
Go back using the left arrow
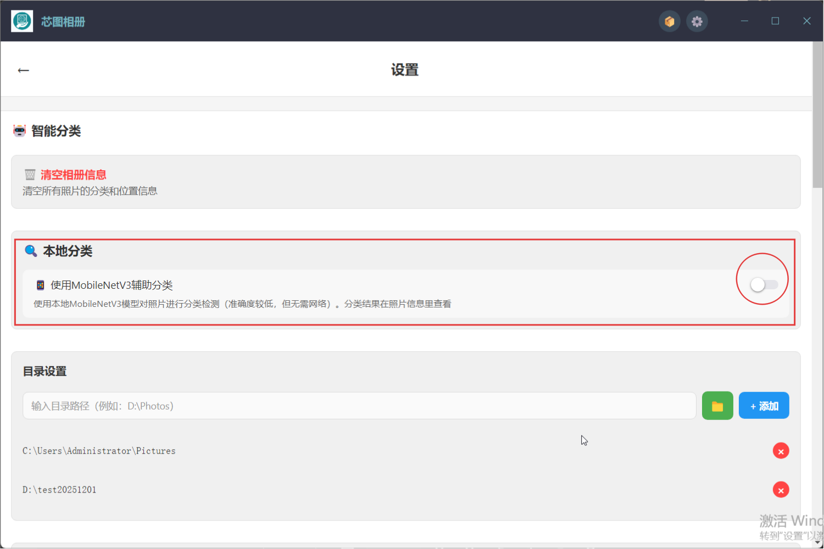[23, 70]
